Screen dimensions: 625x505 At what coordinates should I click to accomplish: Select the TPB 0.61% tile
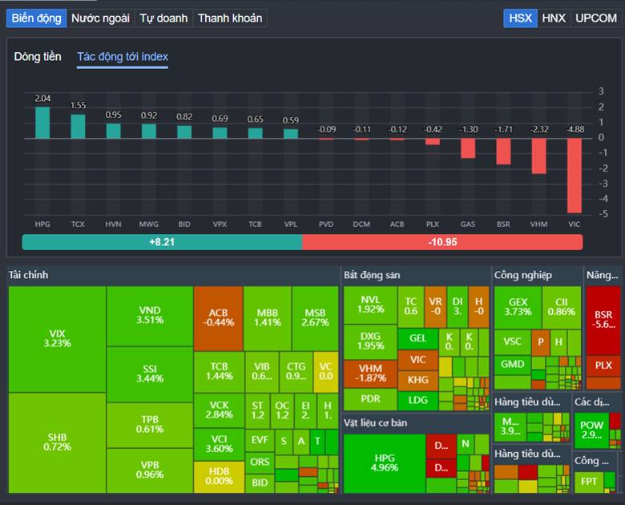[x=150, y=425]
